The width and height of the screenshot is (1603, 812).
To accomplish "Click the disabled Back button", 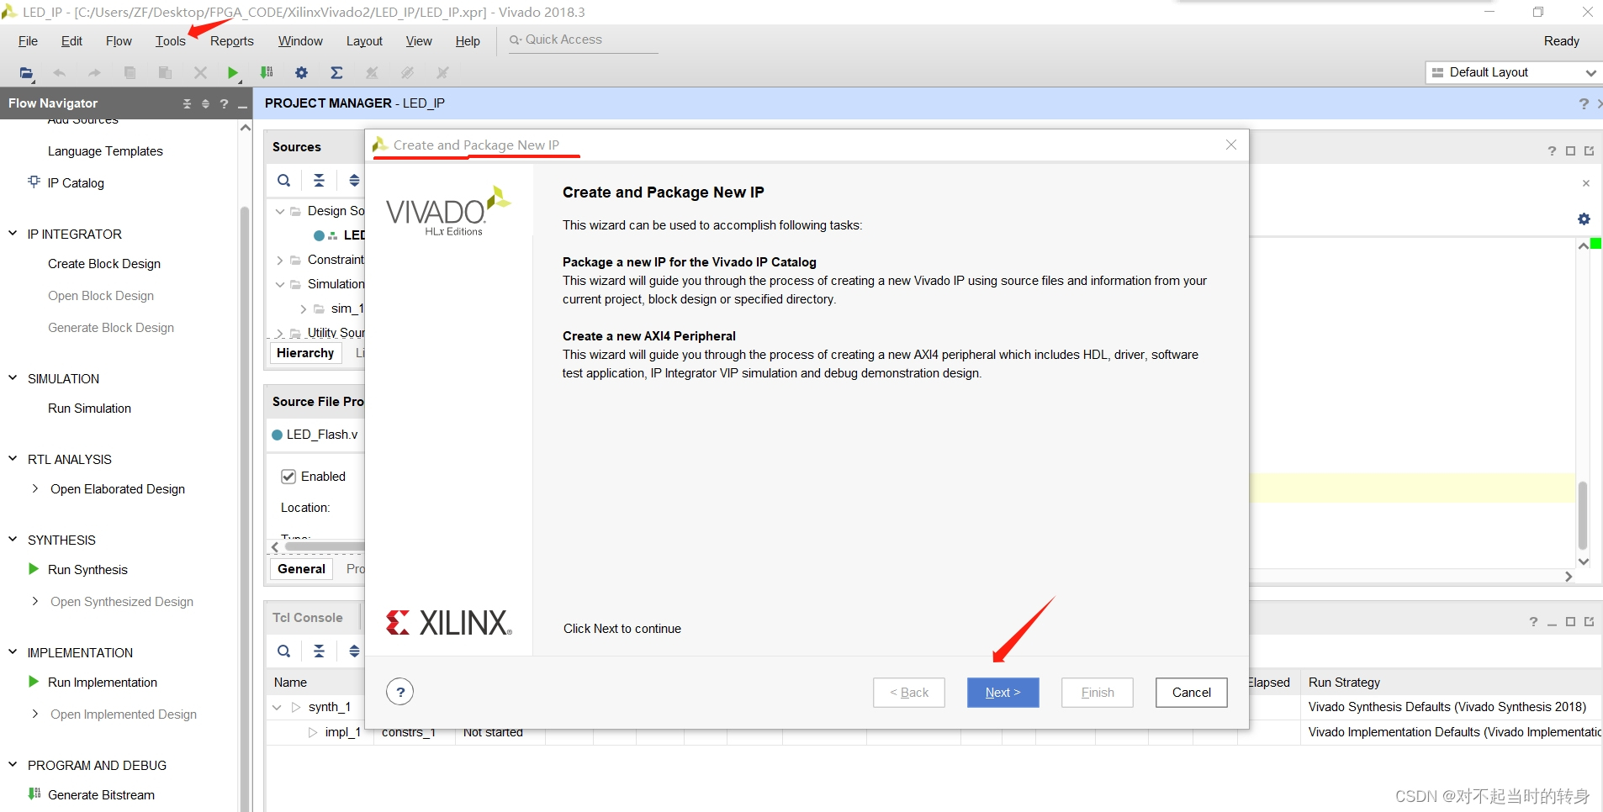I will [908, 693].
